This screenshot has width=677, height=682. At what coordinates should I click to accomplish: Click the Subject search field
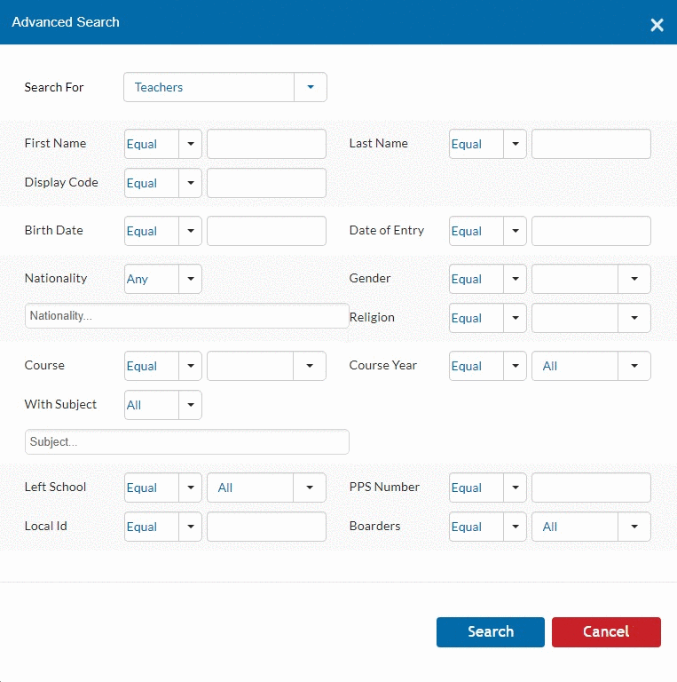coord(187,442)
